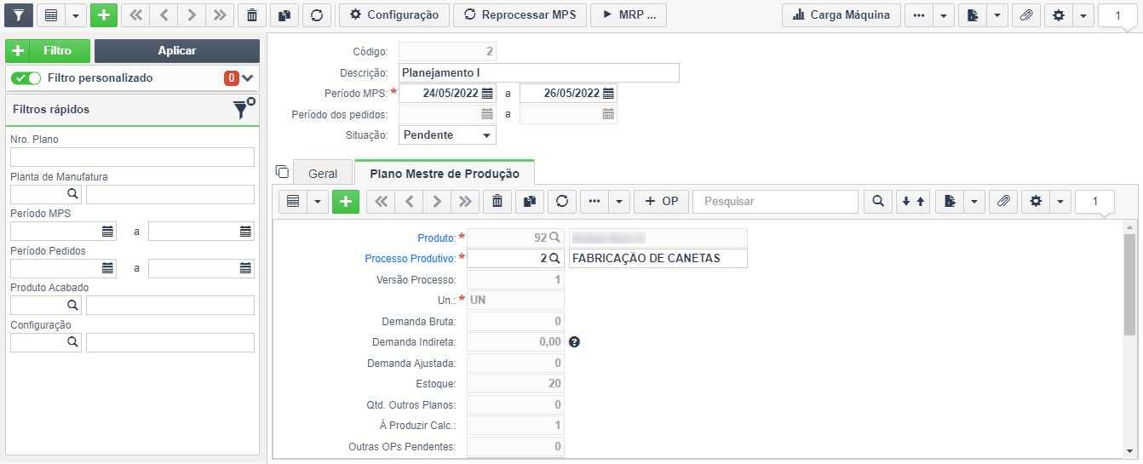The height and width of the screenshot is (464, 1143).
Task: Open grid view in top toolbar
Action: click(51, 14)
